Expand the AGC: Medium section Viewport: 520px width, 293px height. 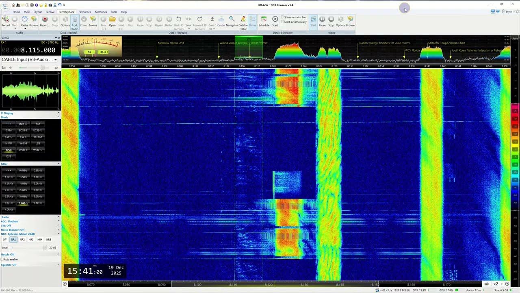(30, 221)
